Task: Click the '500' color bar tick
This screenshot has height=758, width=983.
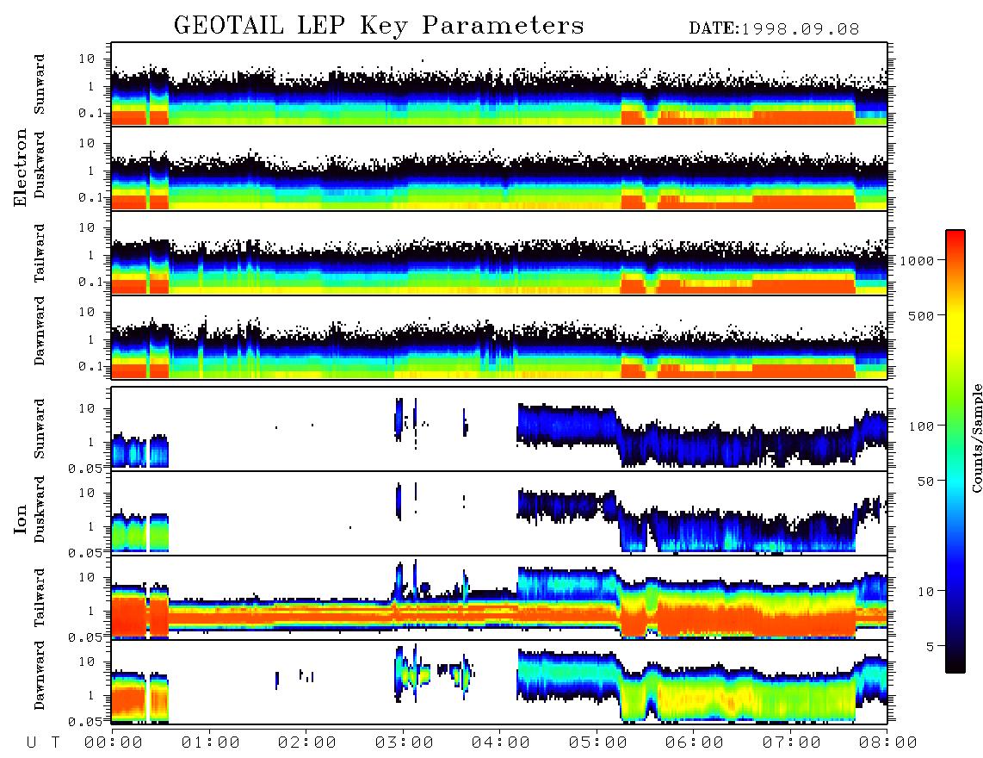Action: (921, 315)
